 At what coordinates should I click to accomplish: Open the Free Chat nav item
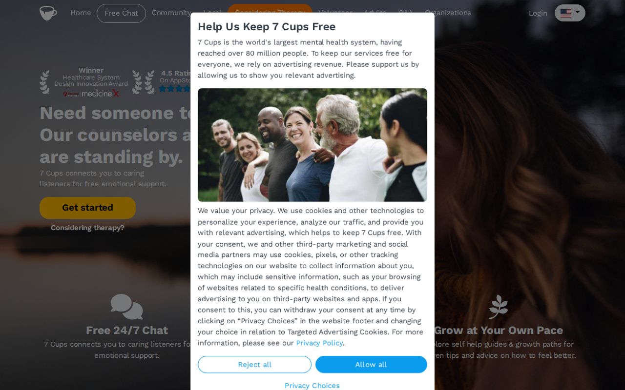click(121, 13)
